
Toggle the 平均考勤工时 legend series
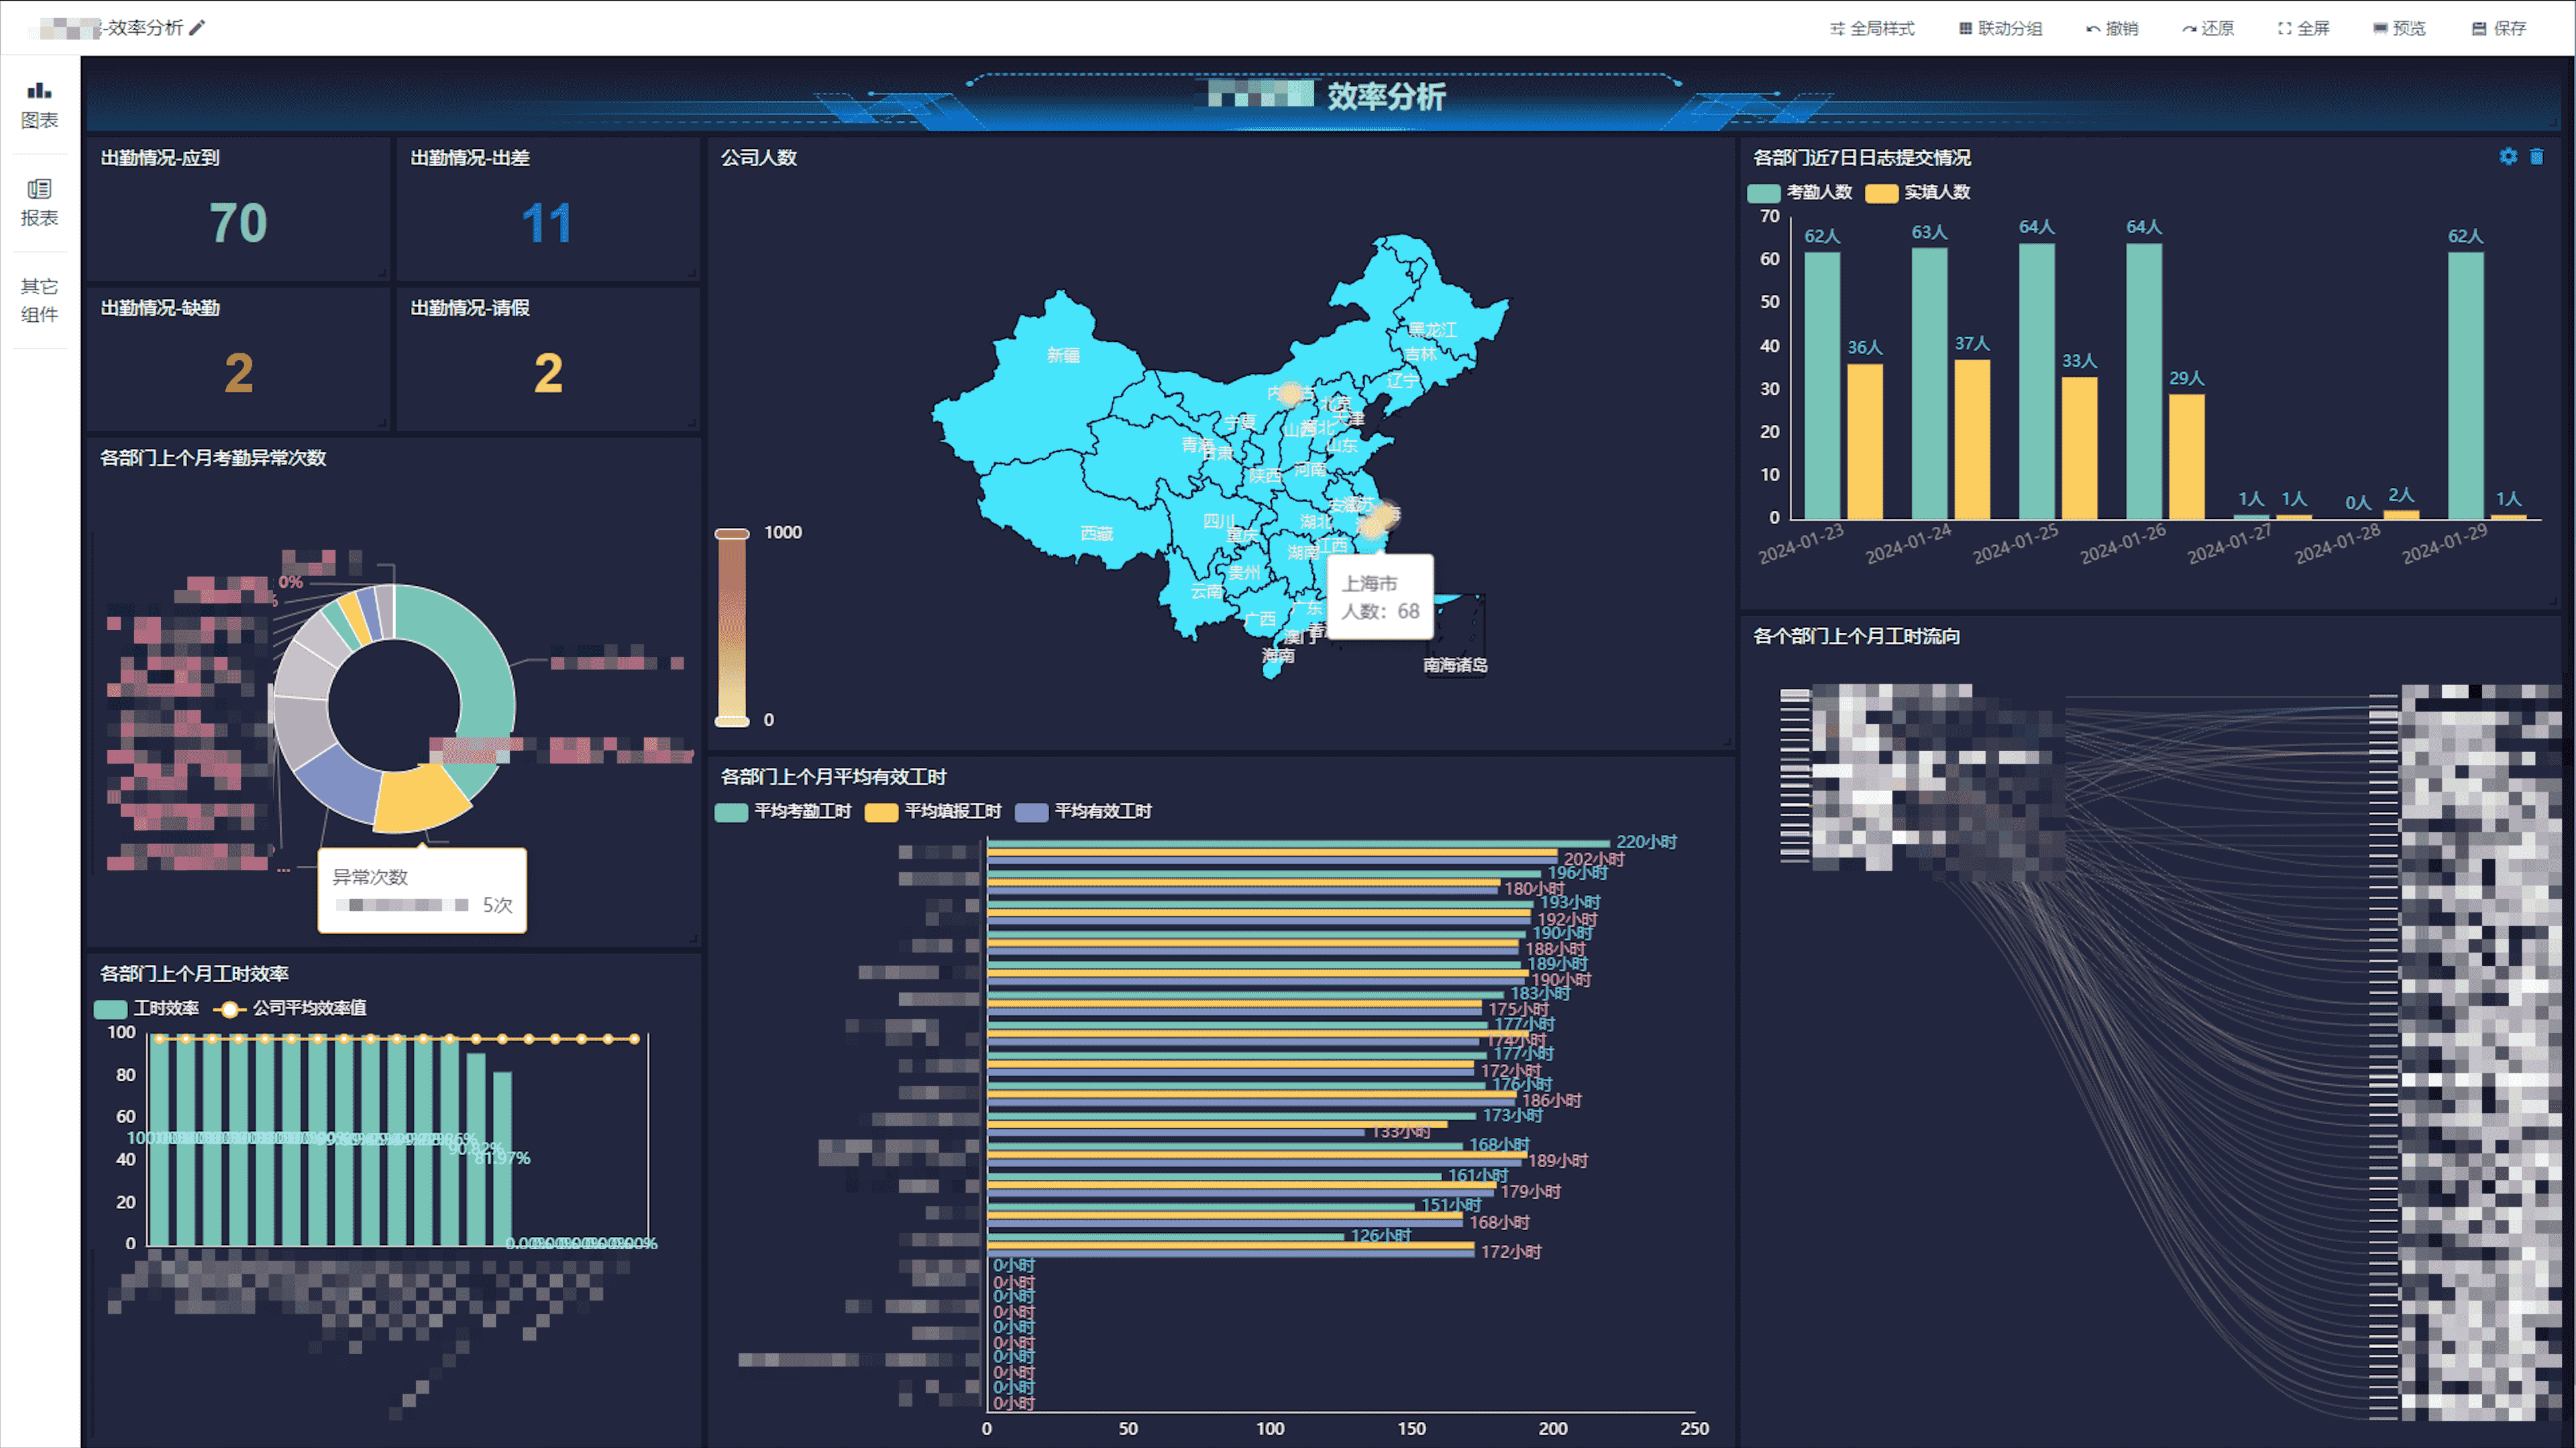(783, 811)
